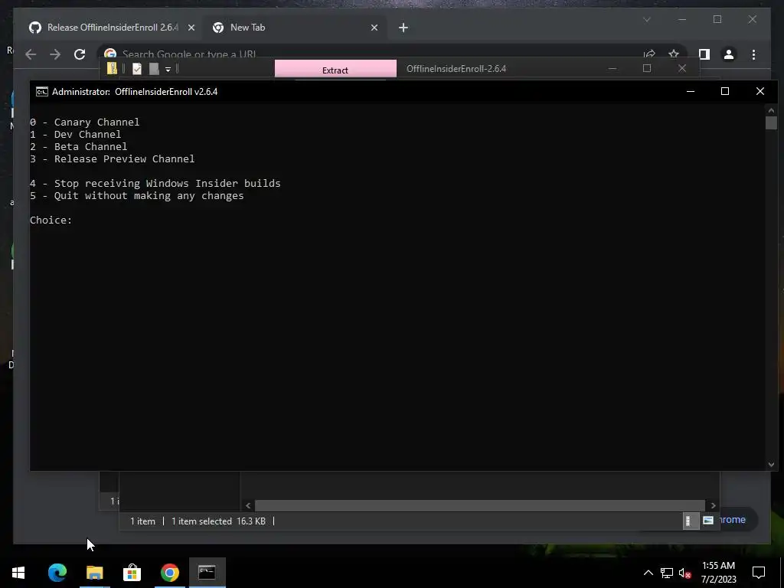Reload the Chrome page

tap(80, 54)
